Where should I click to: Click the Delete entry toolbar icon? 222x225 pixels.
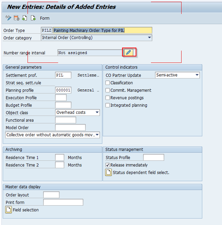[x=17, y=18]
